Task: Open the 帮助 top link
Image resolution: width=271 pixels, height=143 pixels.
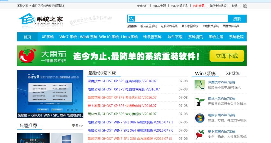Action: (234, 6)
